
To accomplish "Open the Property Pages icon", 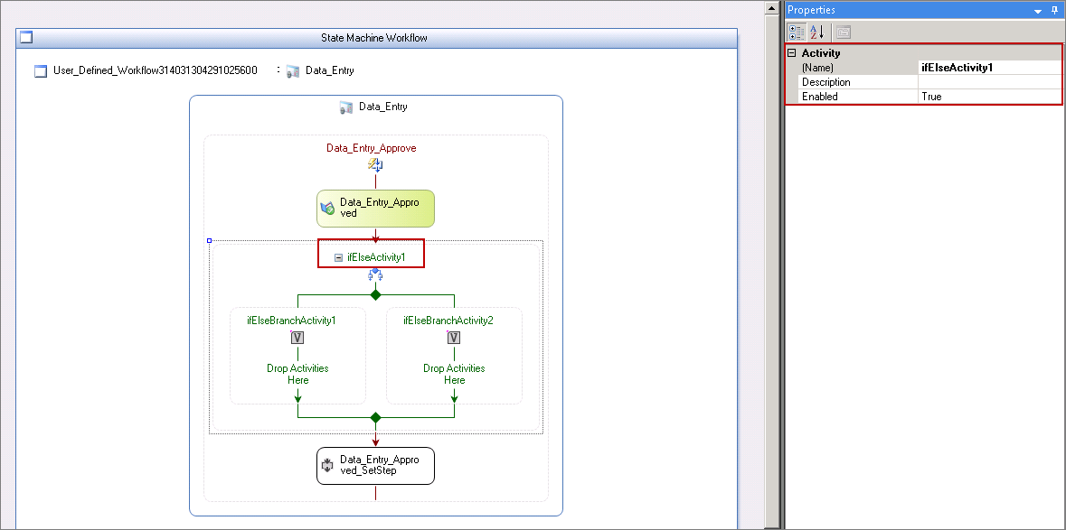I will point(843,32).
